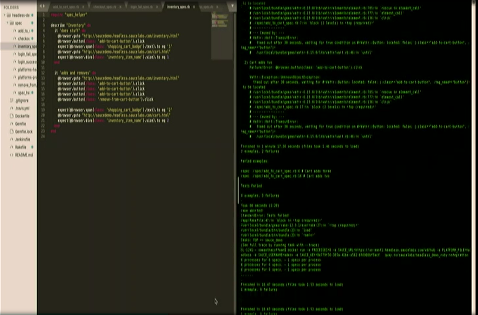Click line number 24 in gutter

[43, 136]
